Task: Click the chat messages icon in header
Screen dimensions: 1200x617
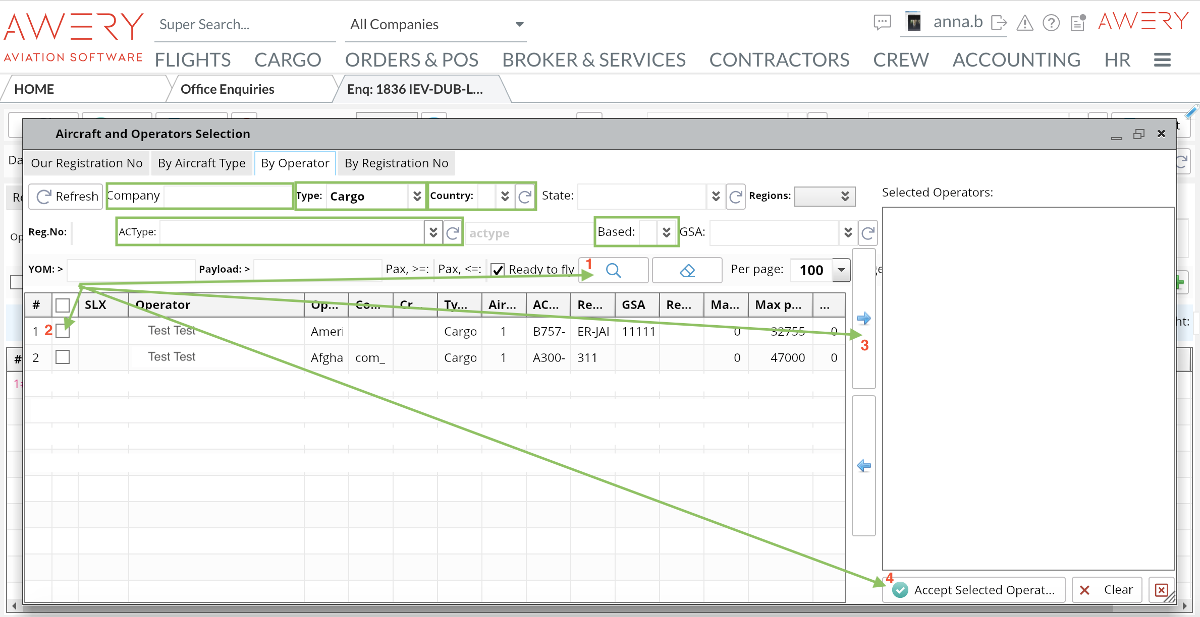Action: 882,23
